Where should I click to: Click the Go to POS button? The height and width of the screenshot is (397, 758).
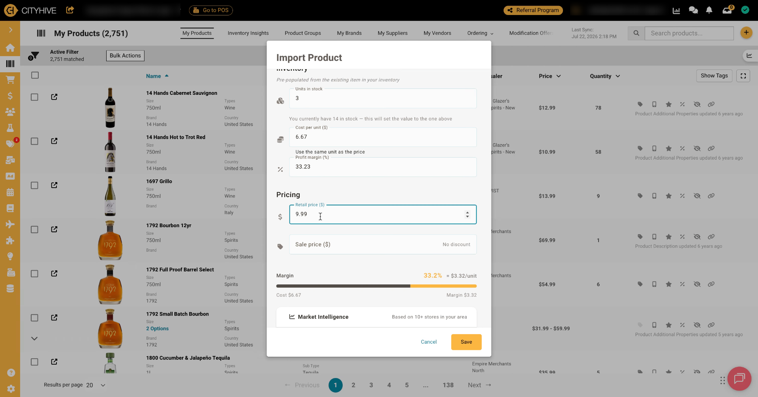(x=211, y=10)
